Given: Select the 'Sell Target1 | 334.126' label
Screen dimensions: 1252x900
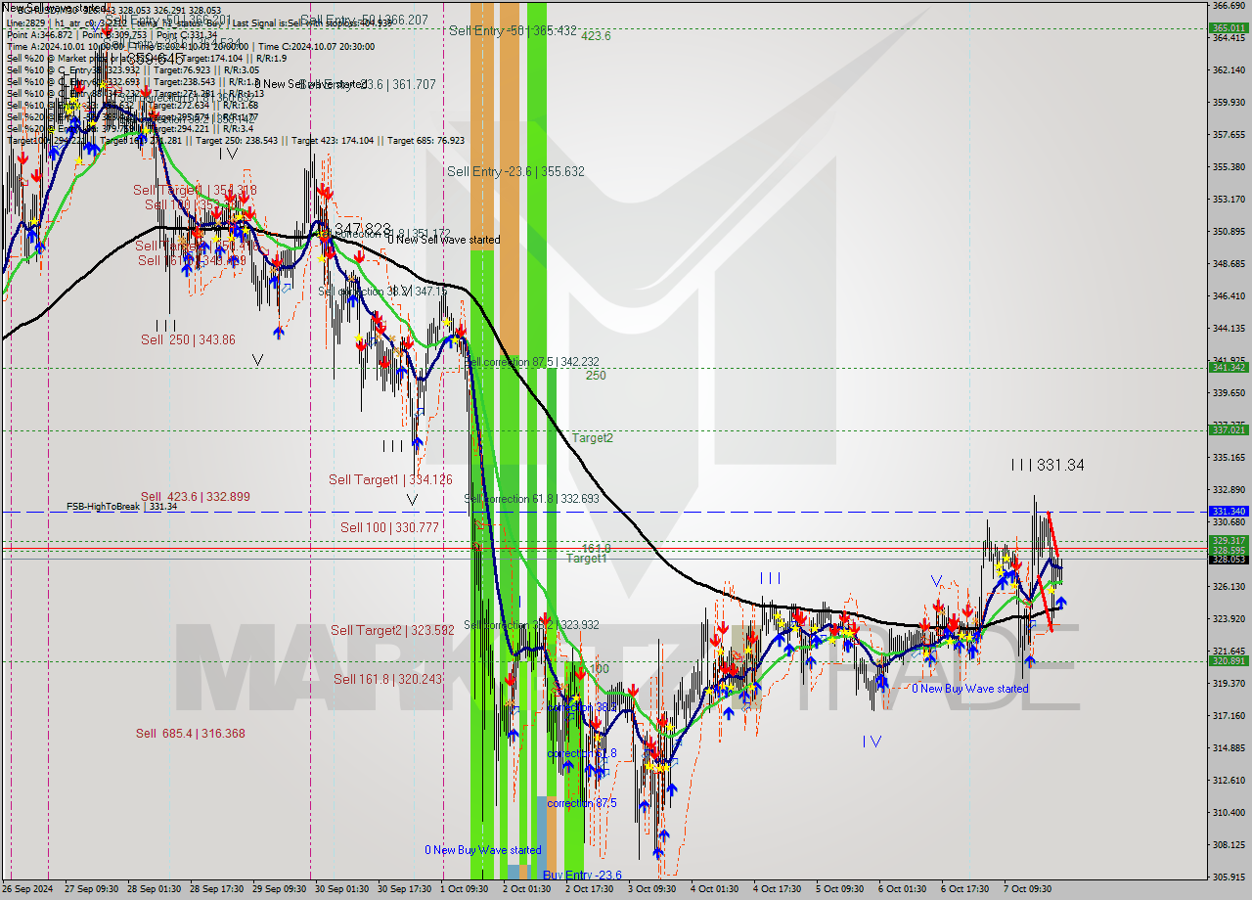Looking at the screenshot, I should click(x=390, y=479).
